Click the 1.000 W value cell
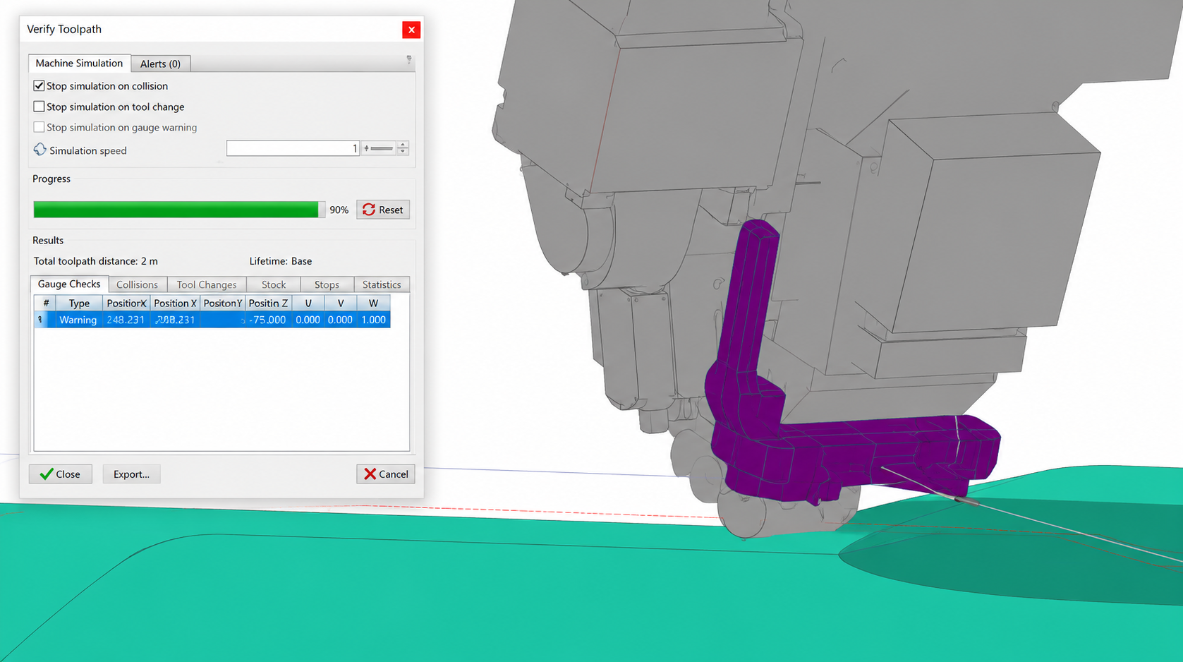 pos(373,320)
